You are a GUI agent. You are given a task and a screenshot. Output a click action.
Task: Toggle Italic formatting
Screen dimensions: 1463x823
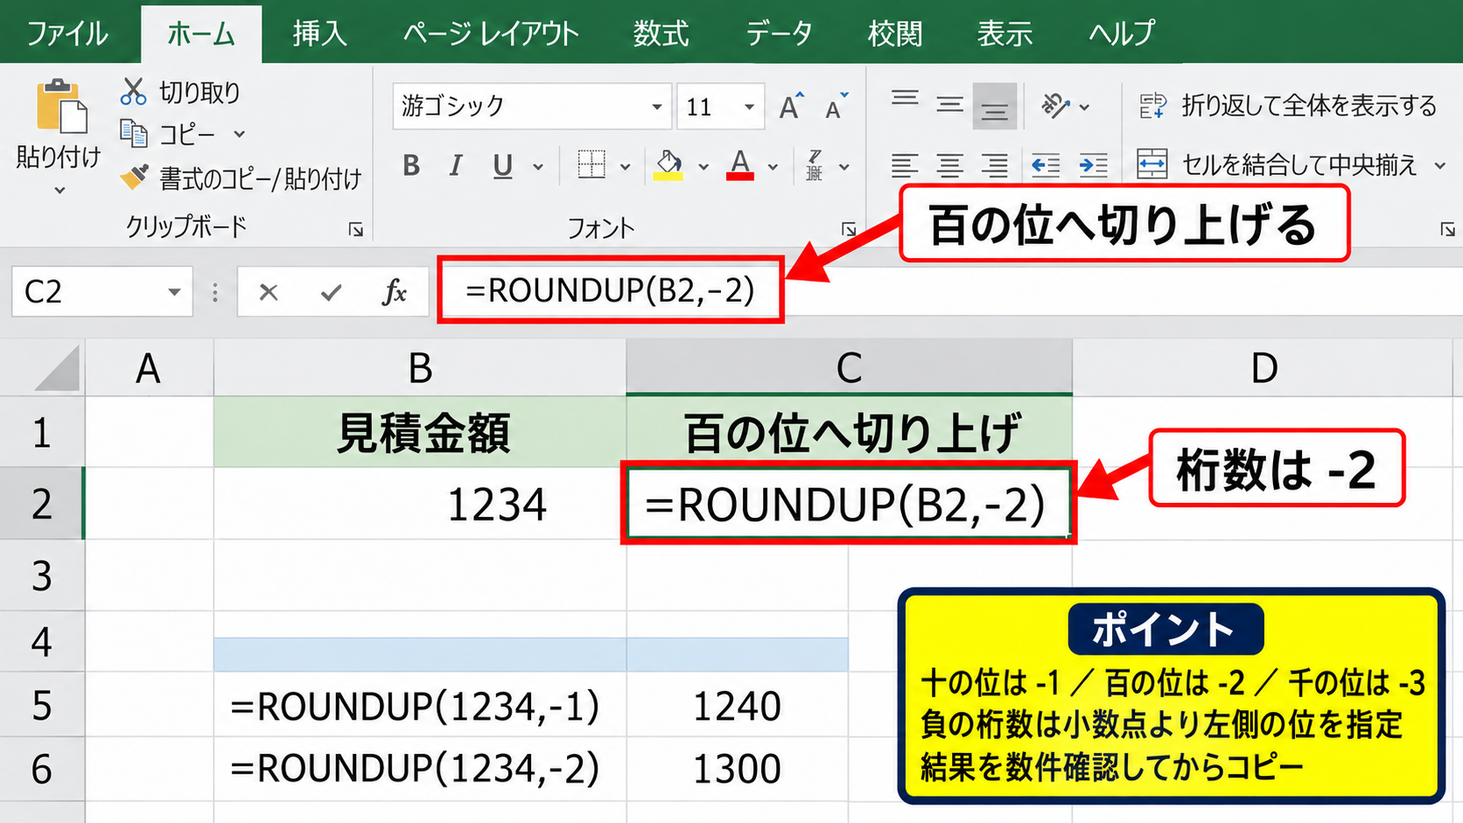455,164
